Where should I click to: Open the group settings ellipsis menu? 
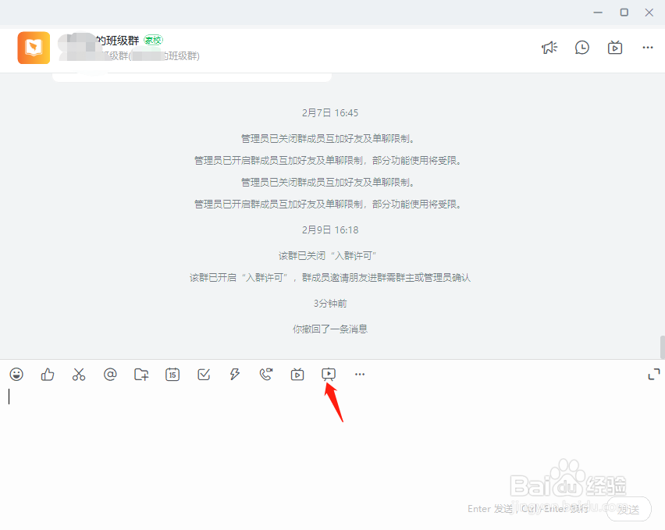(x=647, y=48)
